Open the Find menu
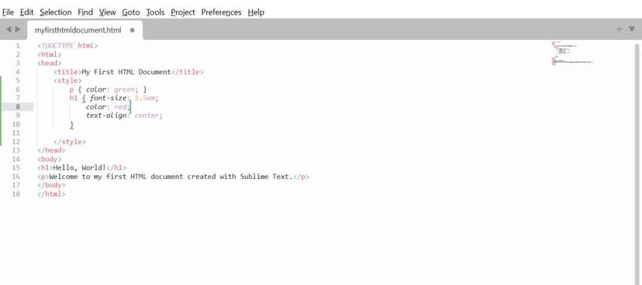642x285 pixels. point(85,12)
